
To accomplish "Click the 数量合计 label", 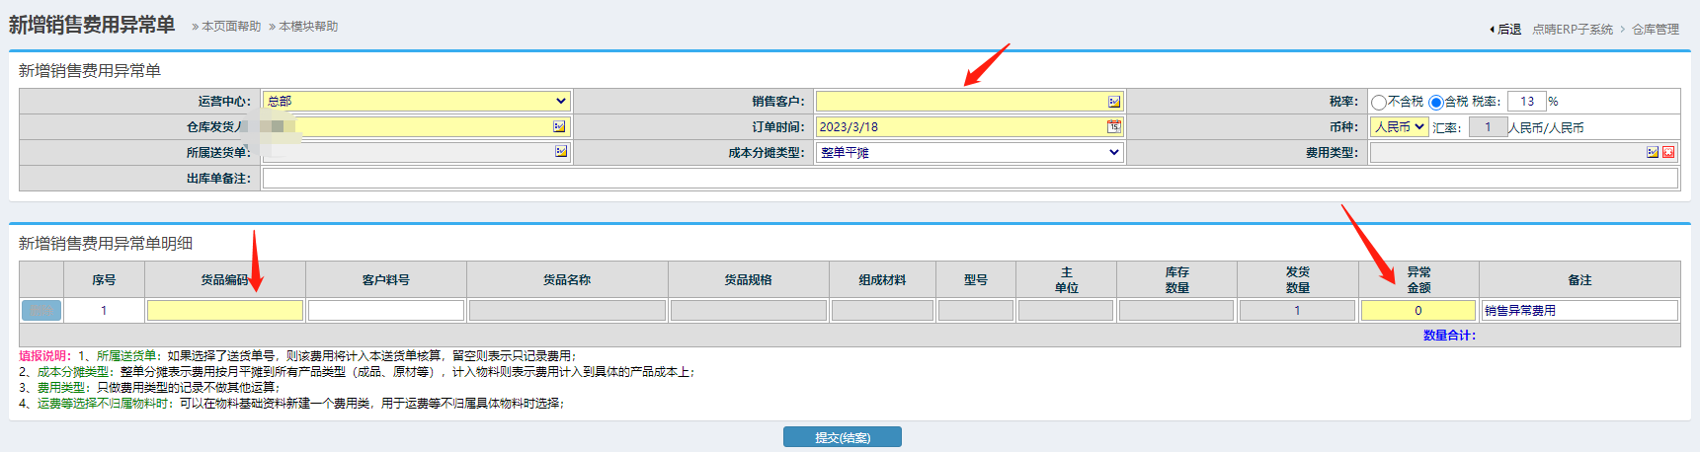I will pos(1449,336).
